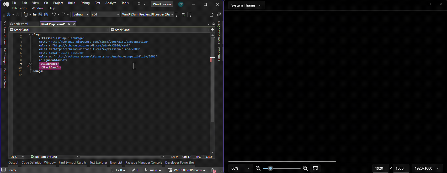Click the Navigate Backward arrow icon
Viewport: 447px width, 173px height.
click(8, 14)
